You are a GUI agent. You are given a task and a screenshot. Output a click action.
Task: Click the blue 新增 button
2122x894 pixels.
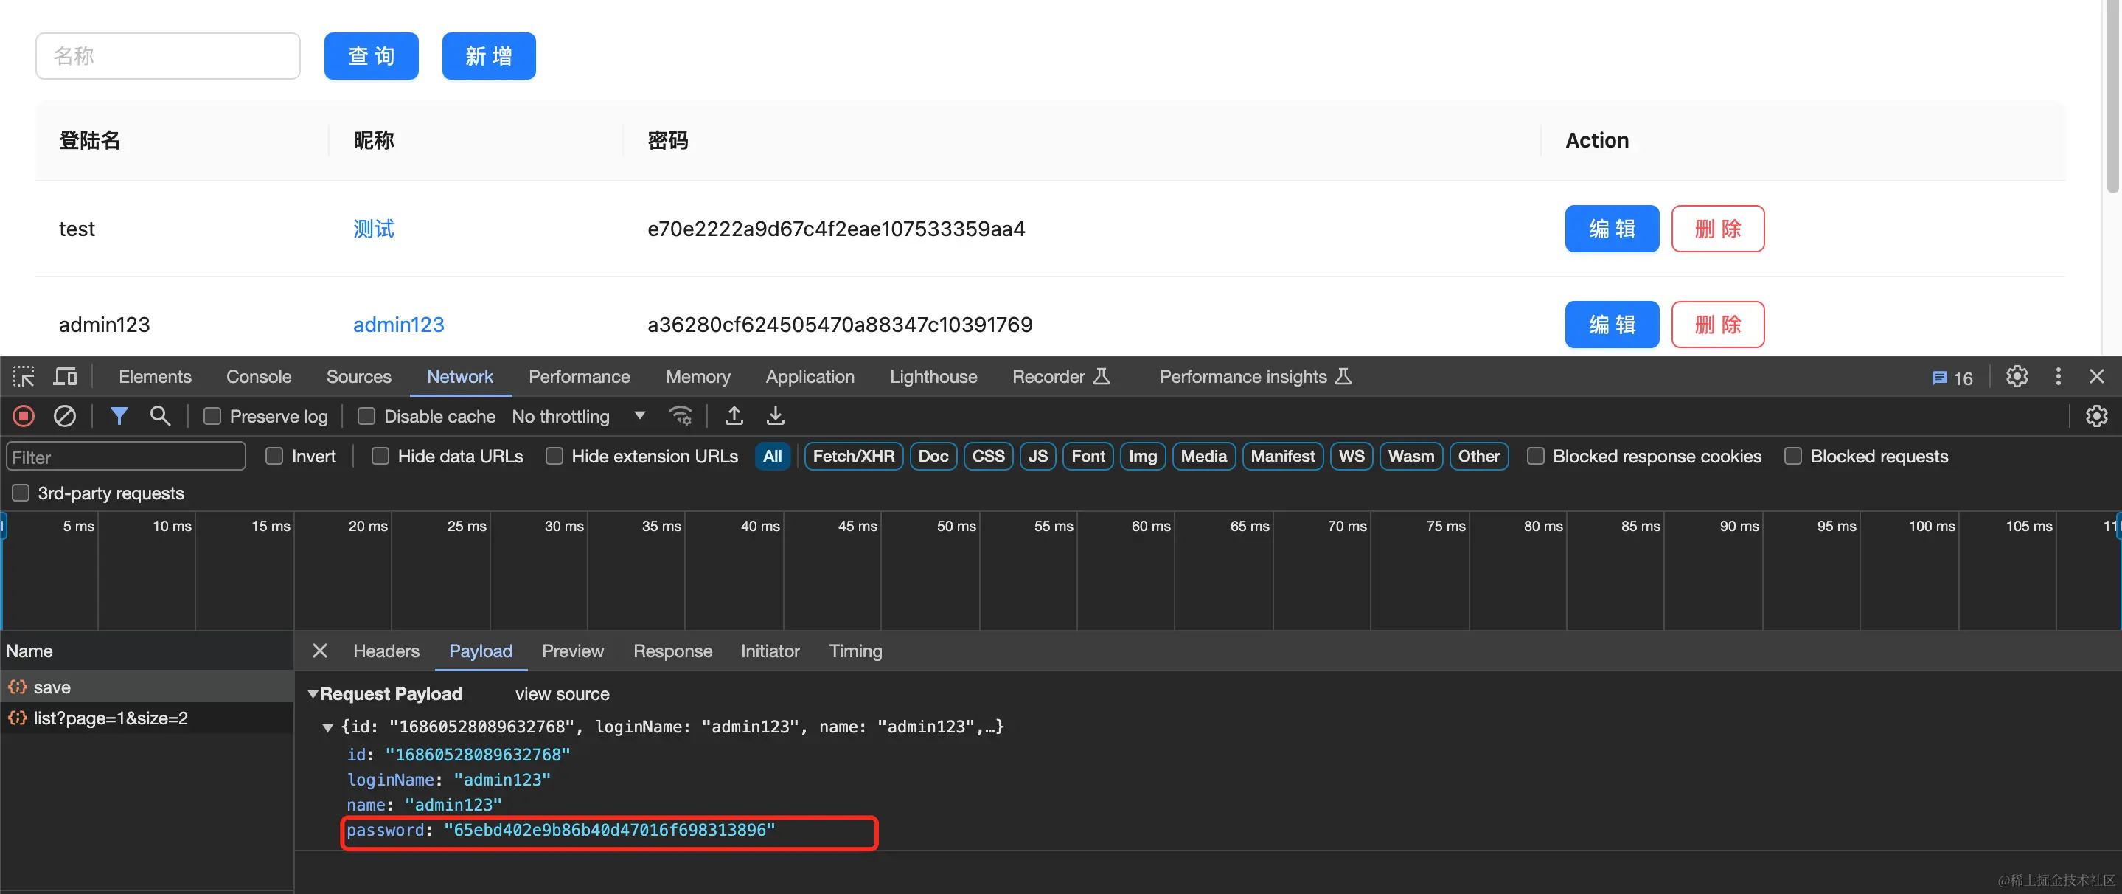489,56
